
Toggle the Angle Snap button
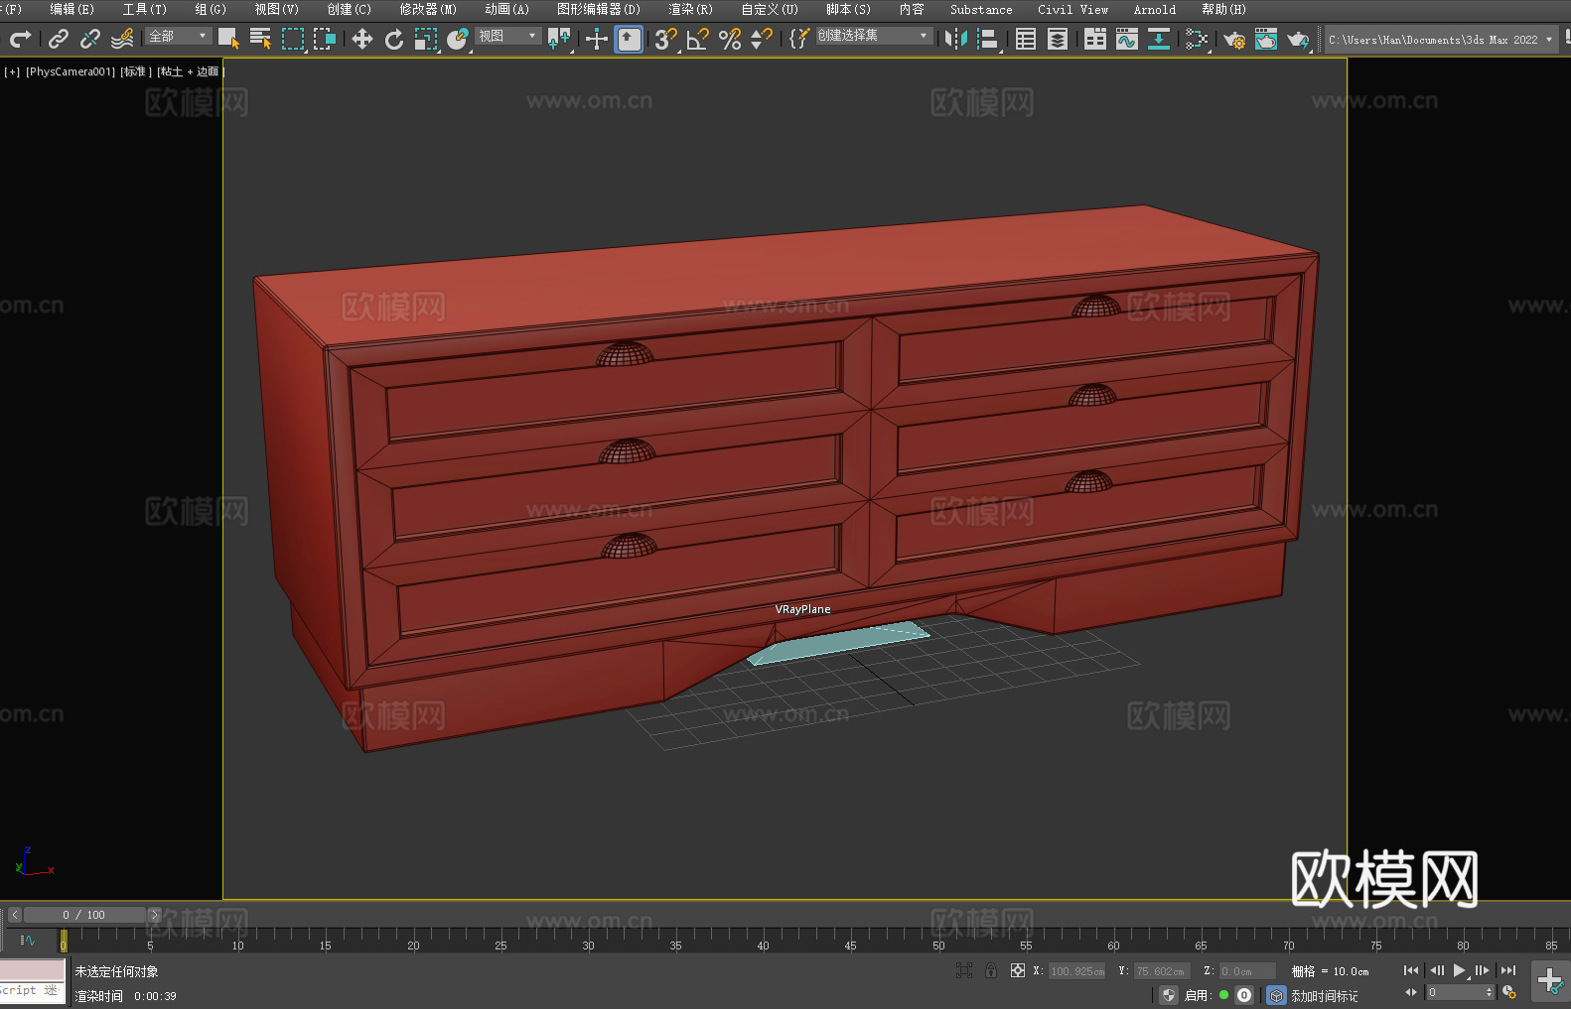[698, 39]
